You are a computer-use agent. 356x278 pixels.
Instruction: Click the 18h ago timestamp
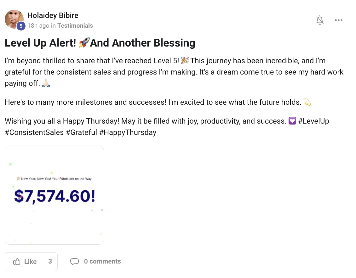[38, 26]
